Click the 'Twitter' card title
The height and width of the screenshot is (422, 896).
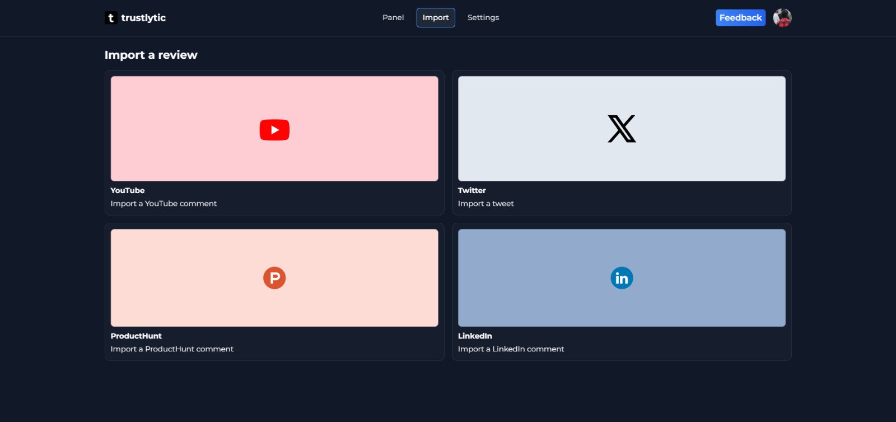472,190
